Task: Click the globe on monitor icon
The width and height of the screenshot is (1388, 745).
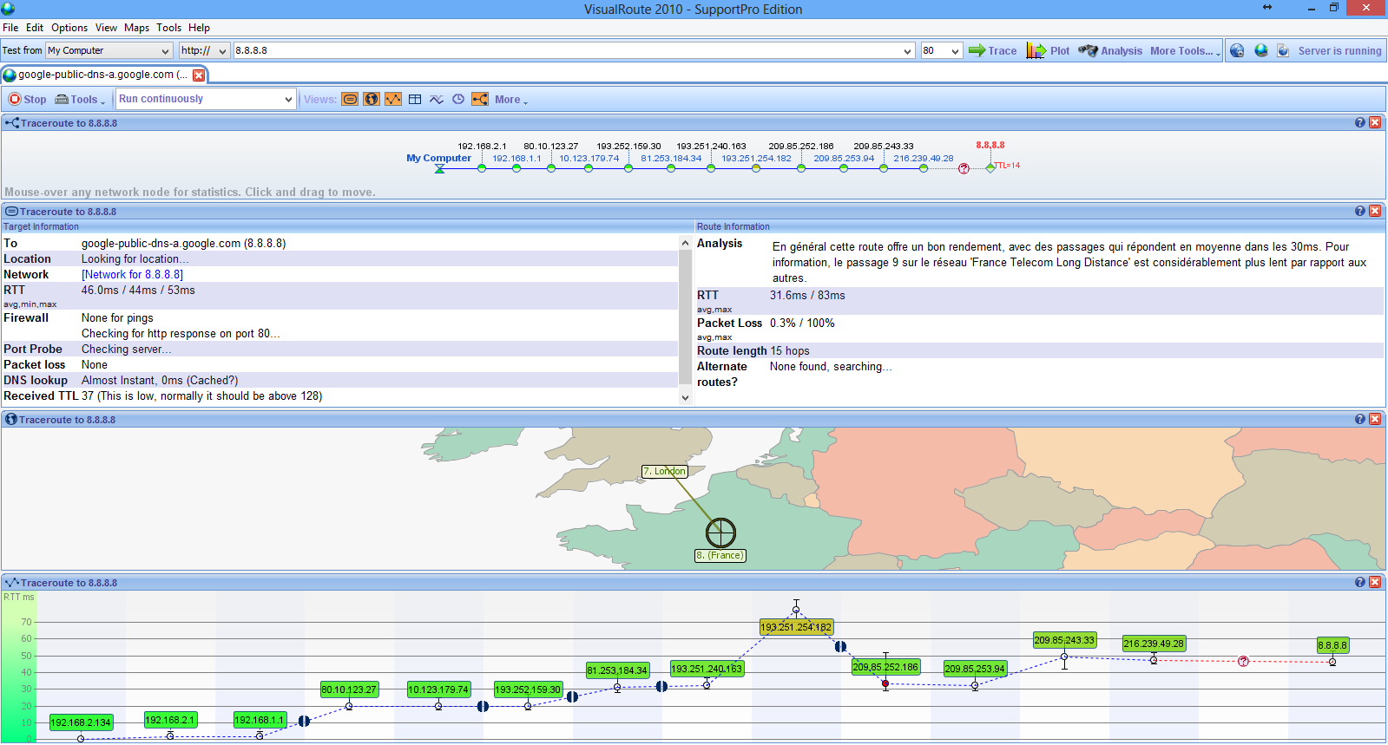Action: [1261, 50]
